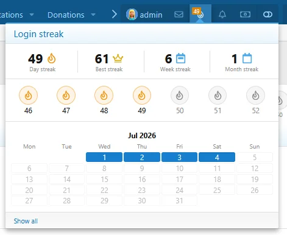Screen dimensions: 287x235
Task: Open the admin account menu
Action: (144, 15)
